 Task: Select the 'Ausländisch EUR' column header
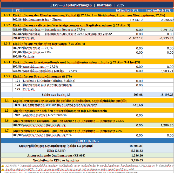(158, 10)
